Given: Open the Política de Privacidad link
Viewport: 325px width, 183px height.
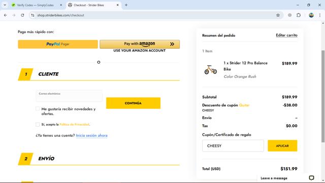Looking at the screenshot, I should [x=74, y=125].
